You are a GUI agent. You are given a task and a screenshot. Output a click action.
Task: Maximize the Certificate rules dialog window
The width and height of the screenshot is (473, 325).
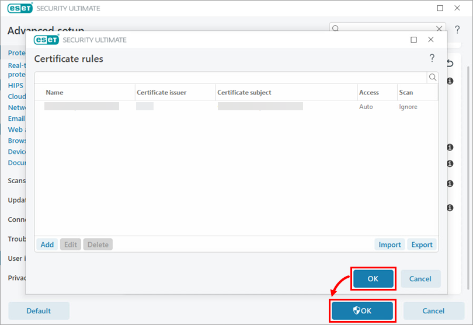413,40
